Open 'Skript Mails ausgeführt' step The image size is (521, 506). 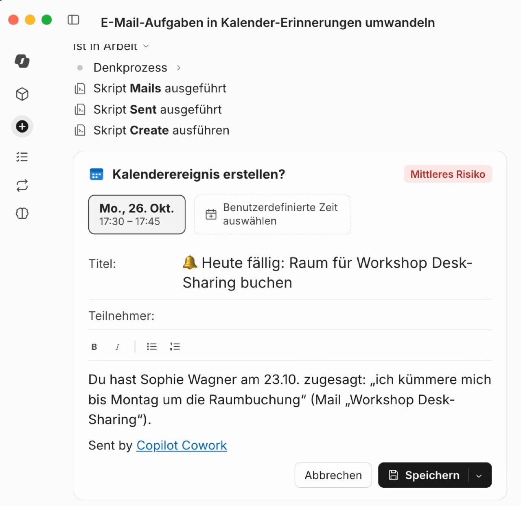click(160, 88)
